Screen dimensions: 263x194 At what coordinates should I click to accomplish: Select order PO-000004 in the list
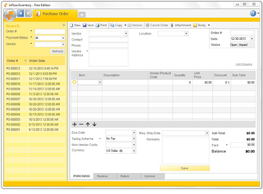(35, 114)
